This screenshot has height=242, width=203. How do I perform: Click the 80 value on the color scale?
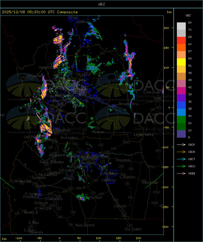pos(190,22)
